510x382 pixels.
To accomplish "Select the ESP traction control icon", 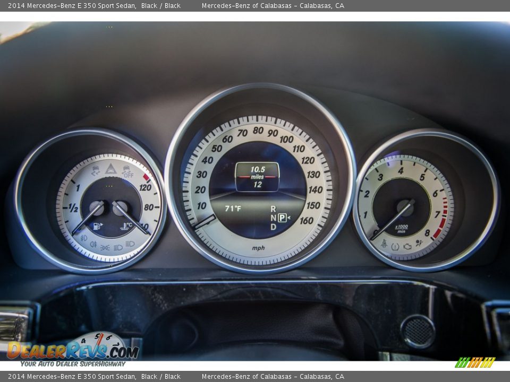I will point(96,170).
